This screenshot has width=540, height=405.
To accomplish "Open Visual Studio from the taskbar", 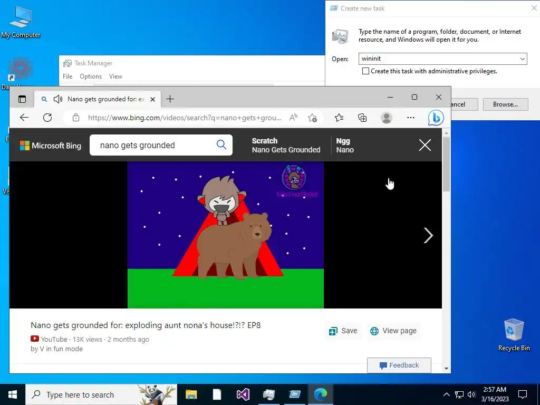I will point(243,394).
